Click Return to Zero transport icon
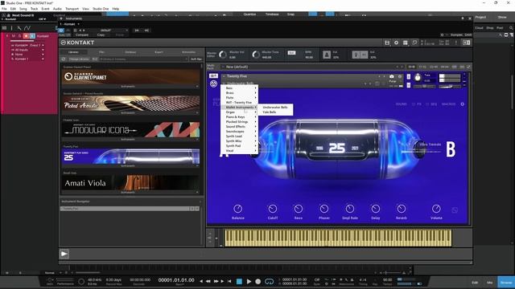Viewport: 515px width, 289px height. pyautogui.click(x=229, y=281)
